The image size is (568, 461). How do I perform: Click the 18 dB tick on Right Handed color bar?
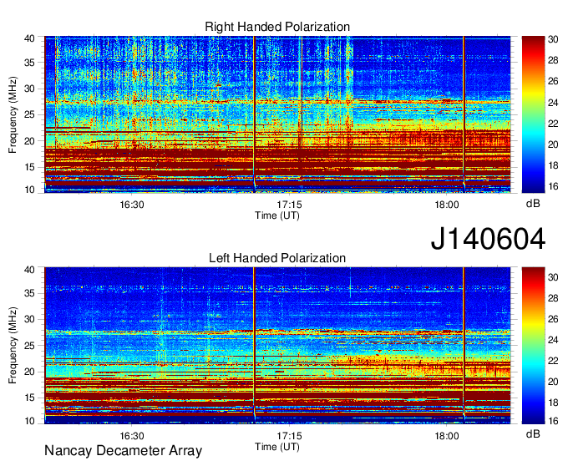[x=553, y=165]
